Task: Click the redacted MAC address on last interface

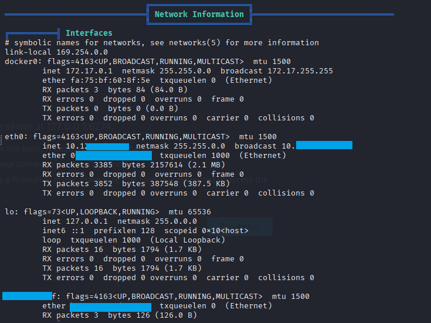Action: [x=110, y=307]
